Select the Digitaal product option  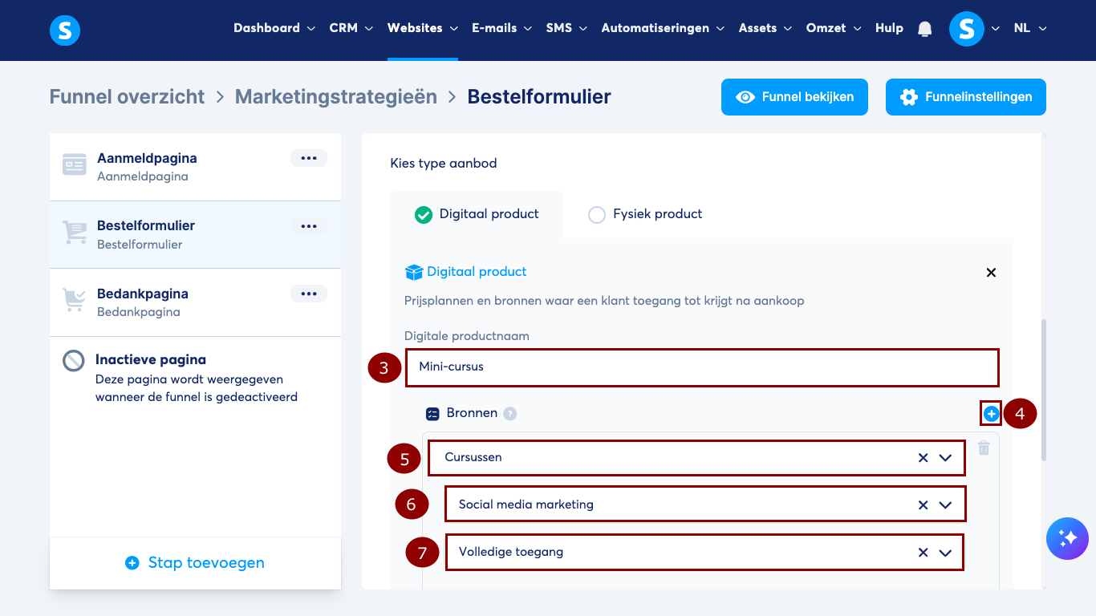[x=477, y=214]
